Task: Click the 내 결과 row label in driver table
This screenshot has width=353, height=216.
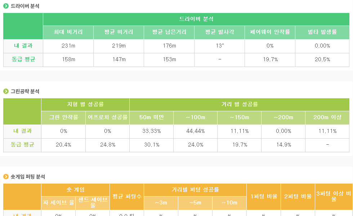Action: 23,46
